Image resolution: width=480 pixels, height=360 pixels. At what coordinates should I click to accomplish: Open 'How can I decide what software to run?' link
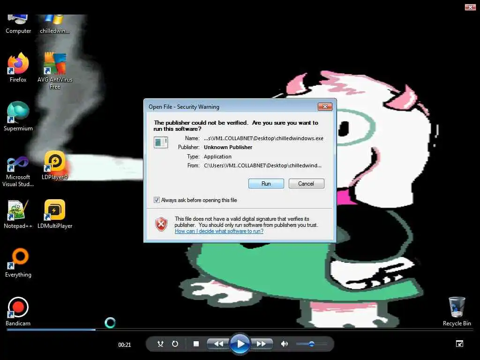(219, 231)
